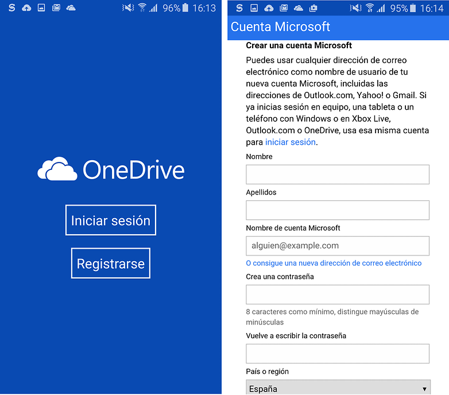Viewport: 449px width, 395px height.
Task: Tap the briefcase icon in right status bar
Action: 313,8
